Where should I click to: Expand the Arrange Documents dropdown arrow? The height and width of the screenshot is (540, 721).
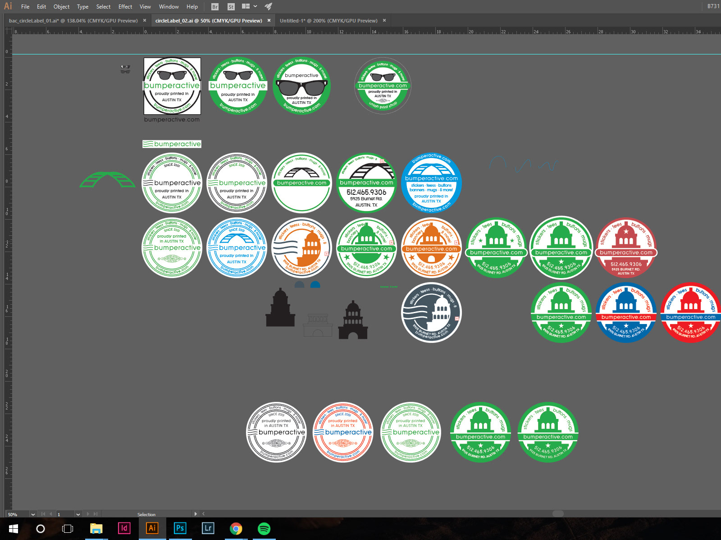tap(256, 6)
